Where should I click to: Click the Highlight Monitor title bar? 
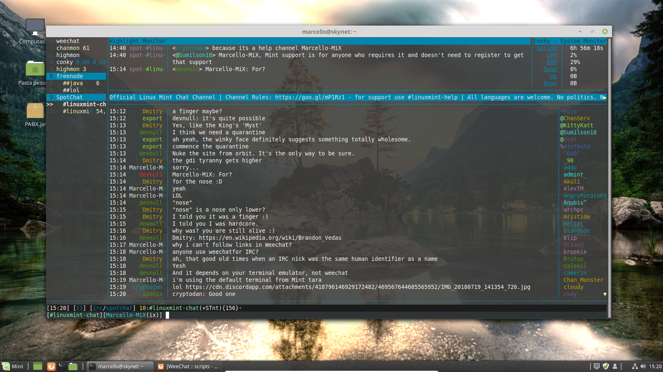click(x=319, y=41)
